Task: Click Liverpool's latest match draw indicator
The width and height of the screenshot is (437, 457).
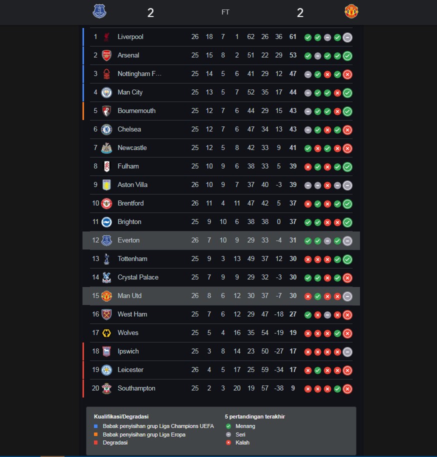Action: click(x=347, y=37)
